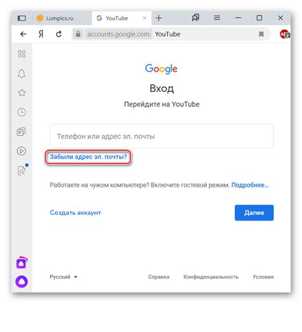Open video play icon in sidebar
The width and height of the screenshot is (302, 332).
(x=22, y=151)
